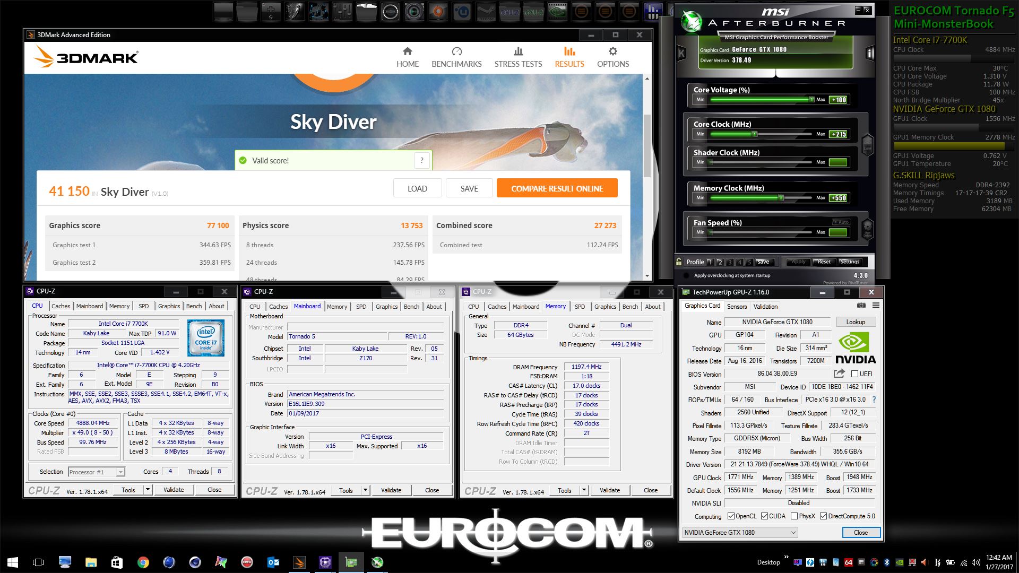The width and height of the screenshot is (1019, 573).
Task: Click the GPU-Z BIOS share/export icon
Action: point(839,374)
